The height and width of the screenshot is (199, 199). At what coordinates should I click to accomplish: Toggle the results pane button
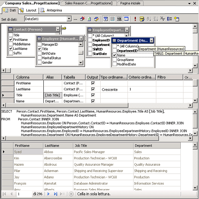coord(126,19)
